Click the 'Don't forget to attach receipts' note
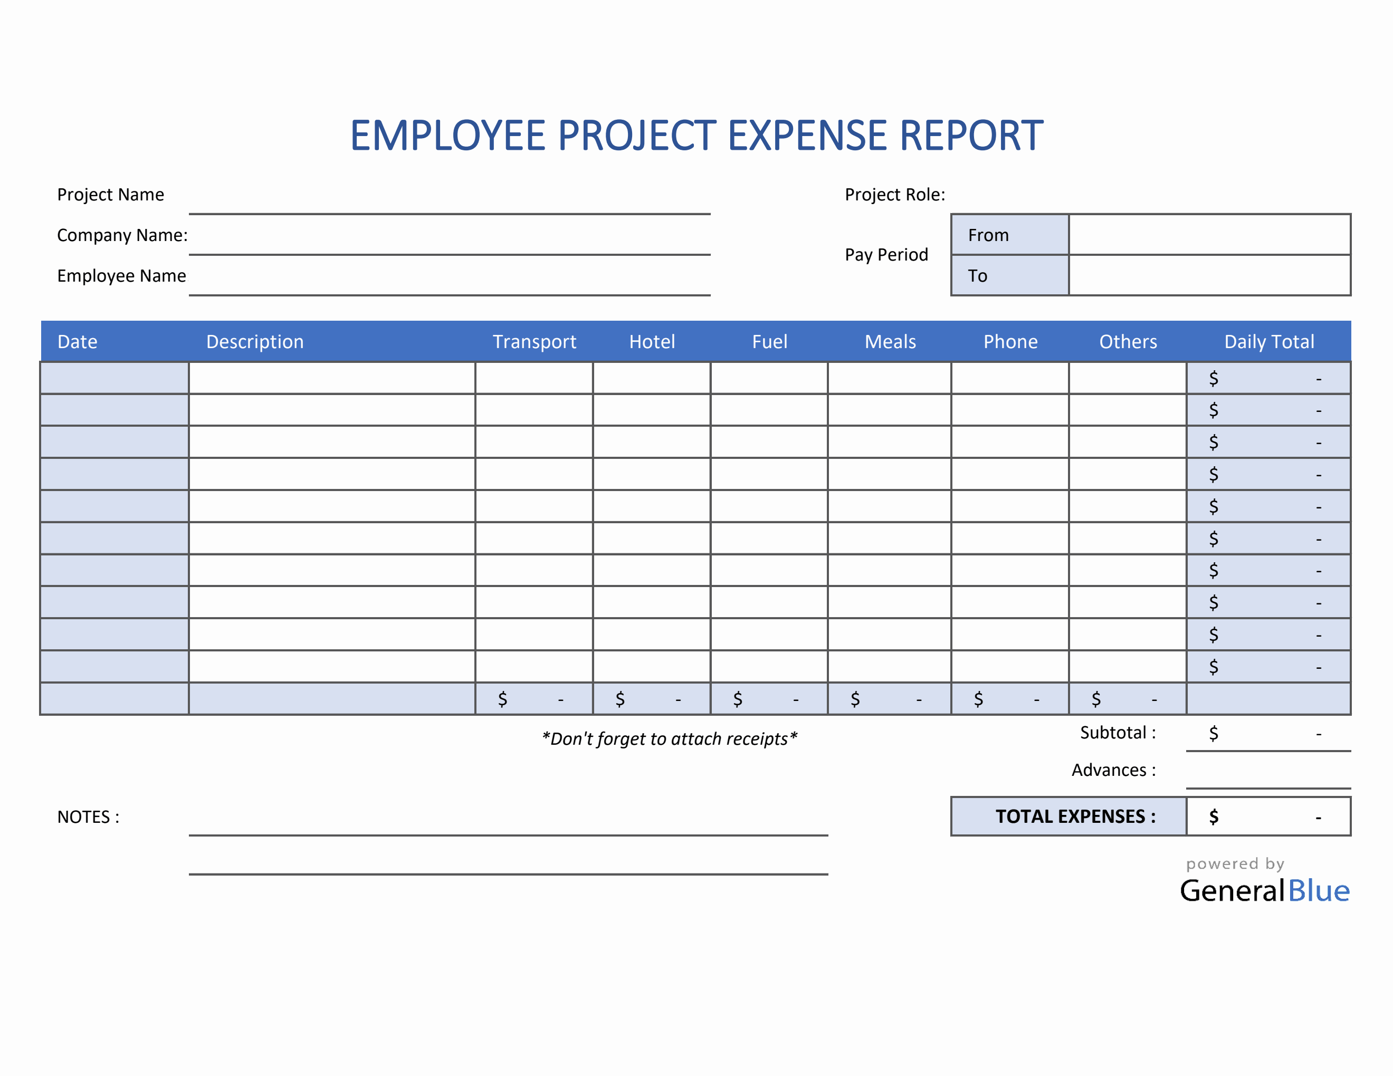The width and height of the screenshot is (1393, 1076). (x=670, y=739)
